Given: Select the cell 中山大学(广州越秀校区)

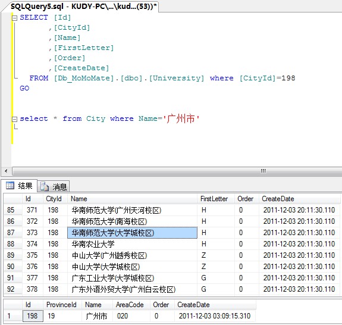Looking at the screenshot, I should (x=132, y=255).
